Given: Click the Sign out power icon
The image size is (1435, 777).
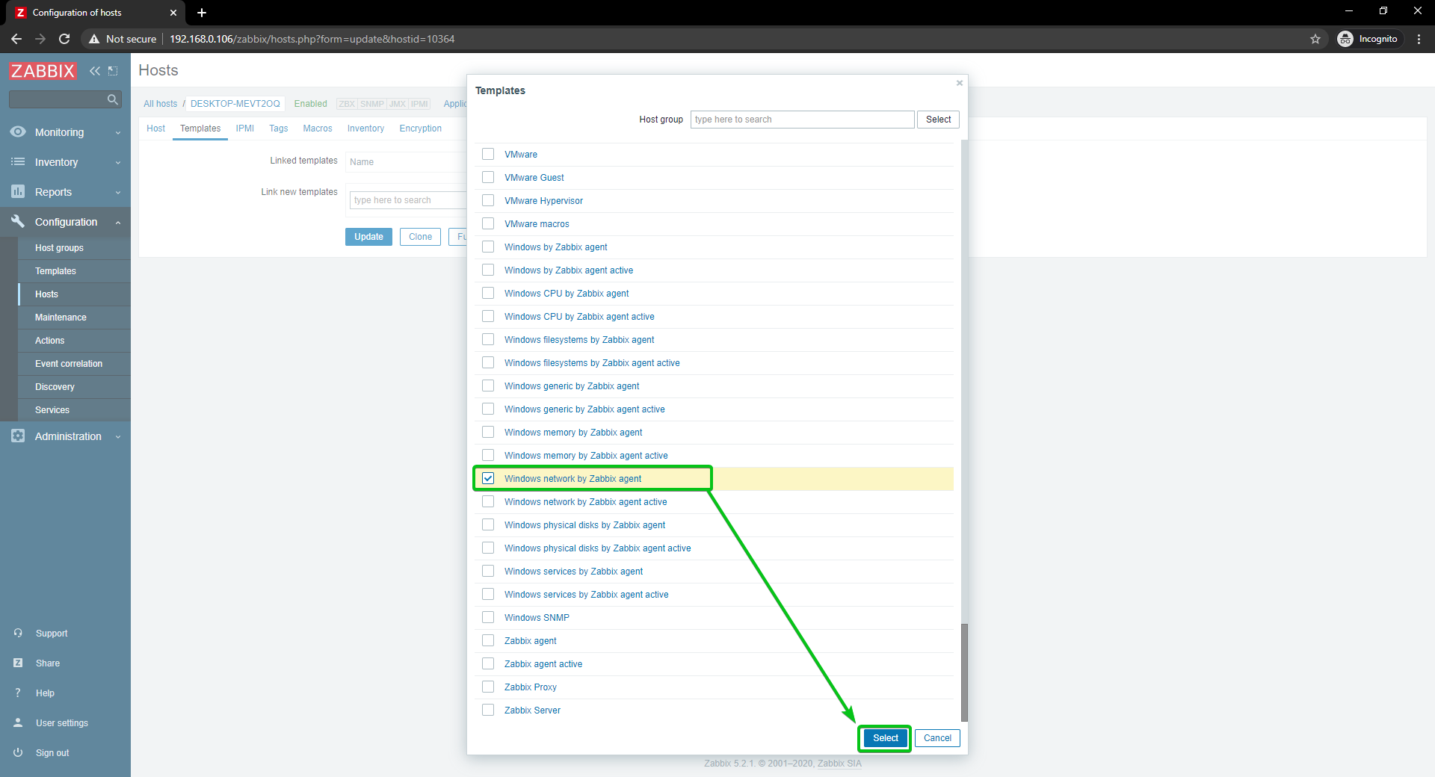Looking at the screenshot, I should pos(18,753).
